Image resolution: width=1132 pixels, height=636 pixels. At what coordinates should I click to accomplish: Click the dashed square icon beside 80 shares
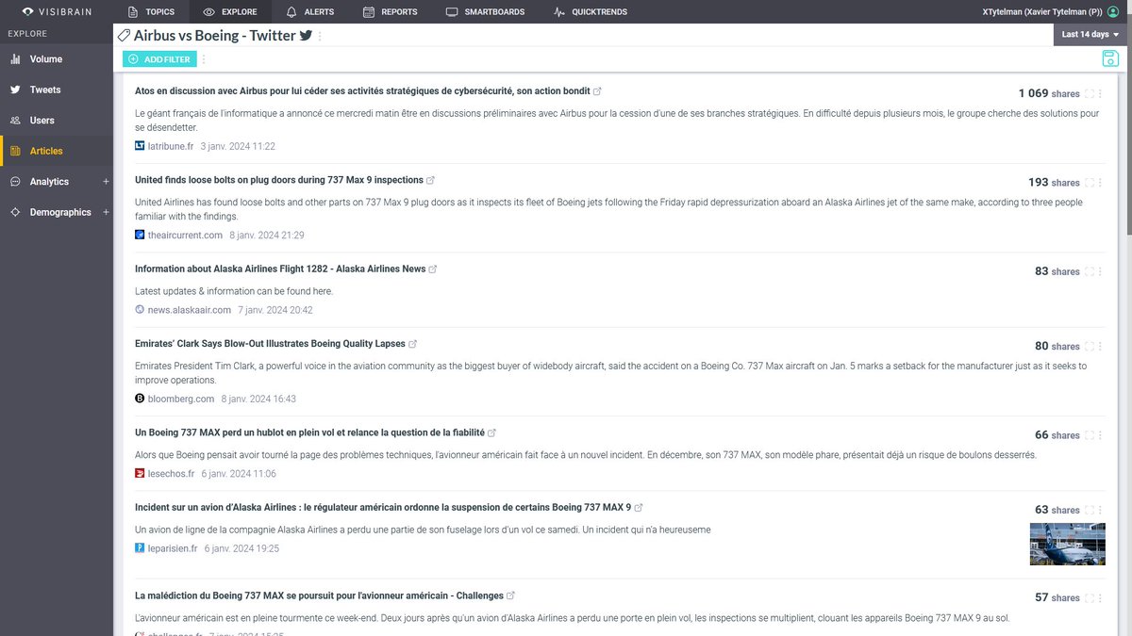[x=1090, y=346]
